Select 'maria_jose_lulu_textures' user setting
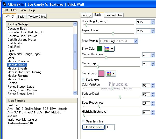This screenshot has width=156, height=139. click(x=23, y=120)
